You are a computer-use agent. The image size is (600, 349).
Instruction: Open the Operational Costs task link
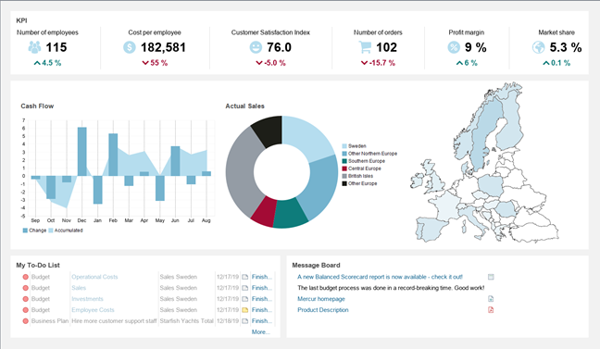[x=94, y=277]
